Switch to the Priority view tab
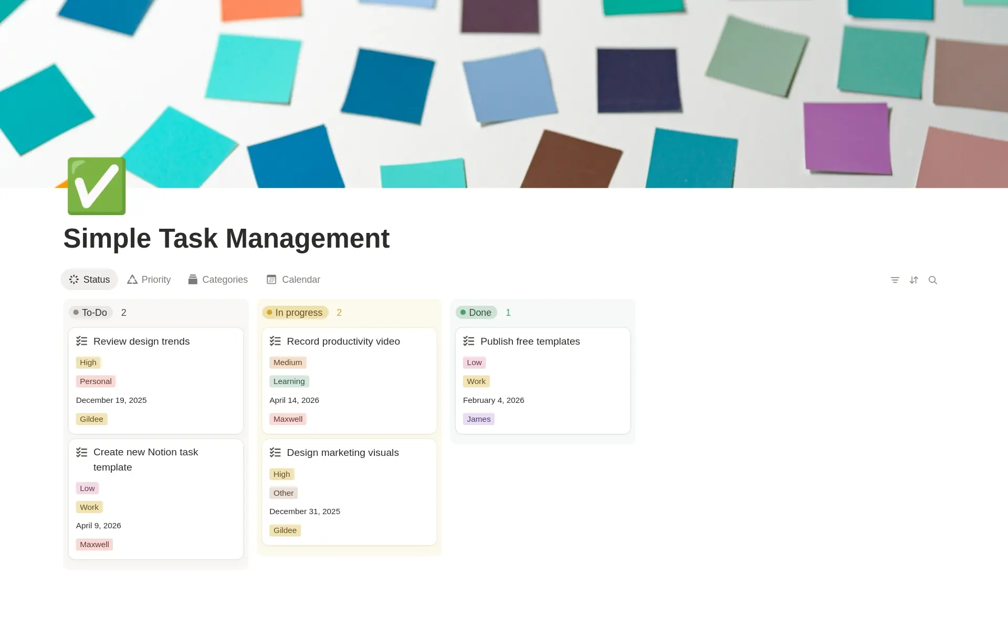This screenshot has width=1008, height=629. (149, 280)
